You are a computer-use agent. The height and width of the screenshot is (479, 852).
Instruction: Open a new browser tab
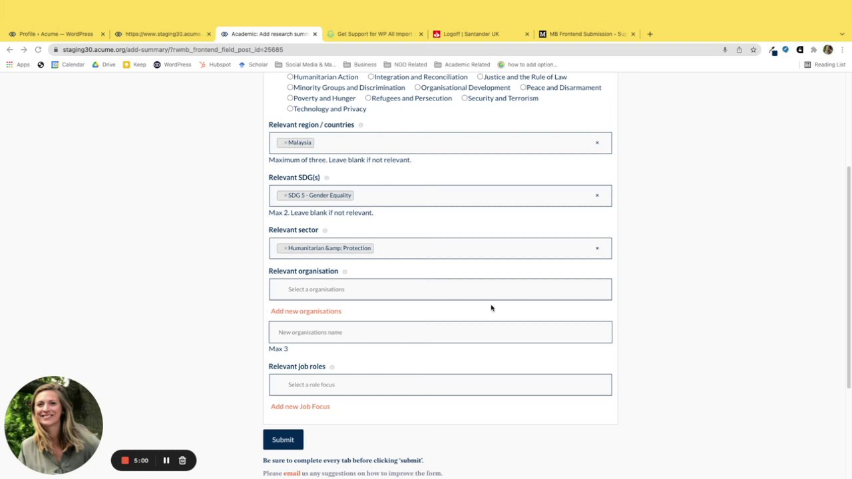pyautogui.click(x=650, y=34)
